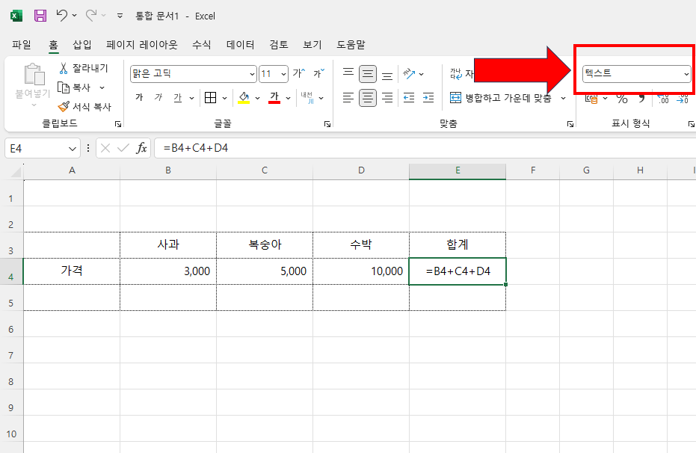Open the 데이터 ribbon tab
Viewport: 696px width, 453px height.
coord(240,45)
